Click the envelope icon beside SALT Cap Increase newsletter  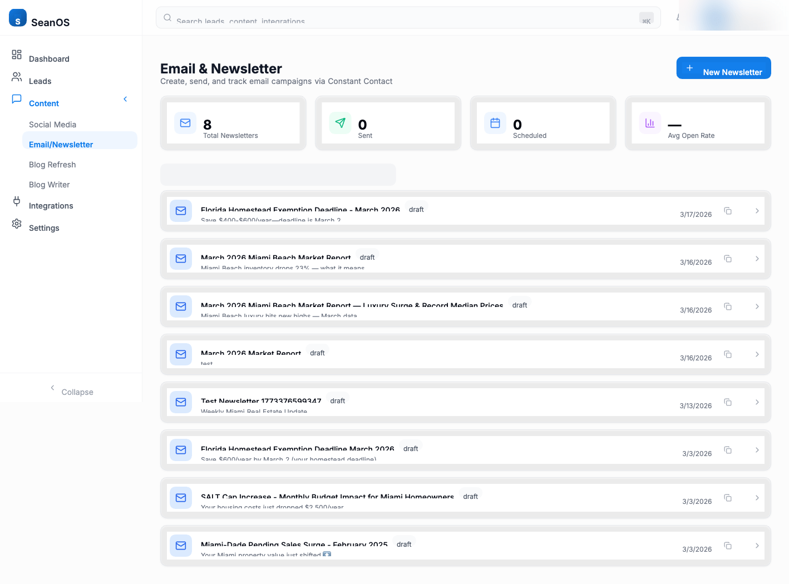(180, 498)
